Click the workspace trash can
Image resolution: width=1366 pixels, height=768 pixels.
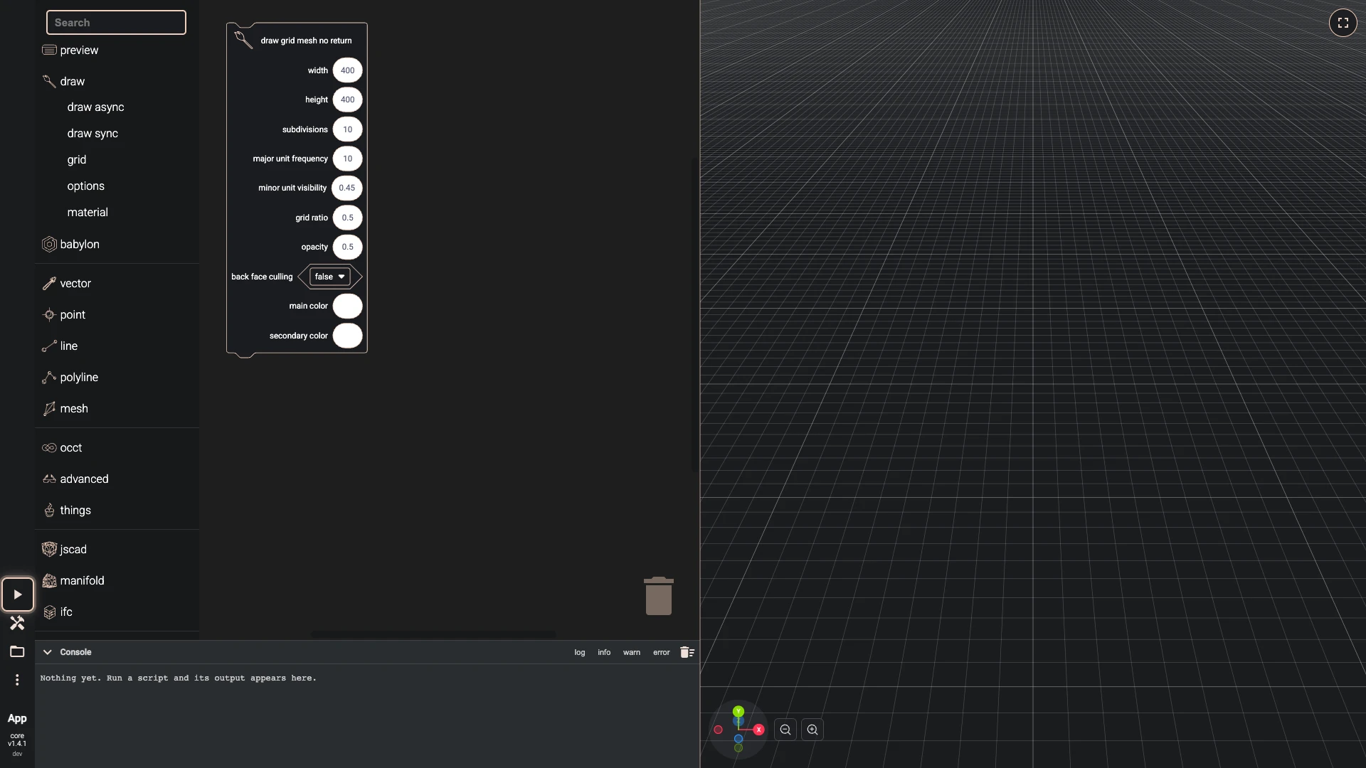[659, 596]
